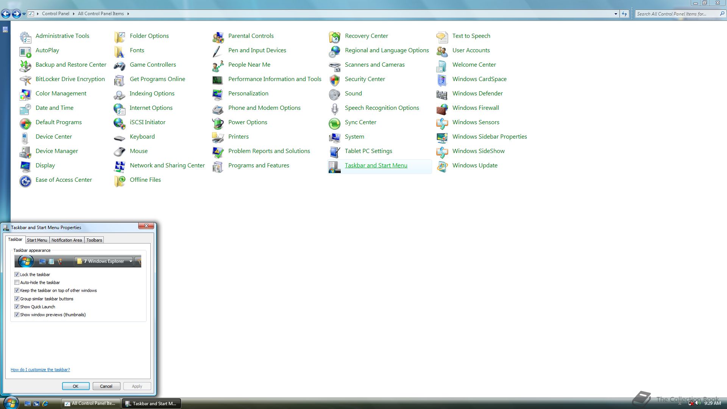Viewport: 727px width, 409px height.
Task: Click the address bar Refresh button
Action: [624, 14]
